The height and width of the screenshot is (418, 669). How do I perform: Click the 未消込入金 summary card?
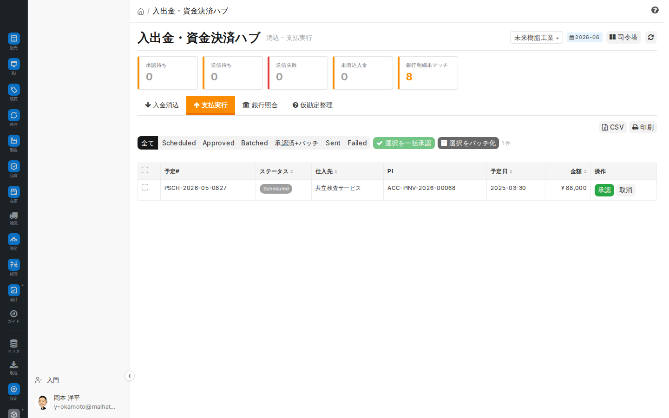[x=363, y=73]
